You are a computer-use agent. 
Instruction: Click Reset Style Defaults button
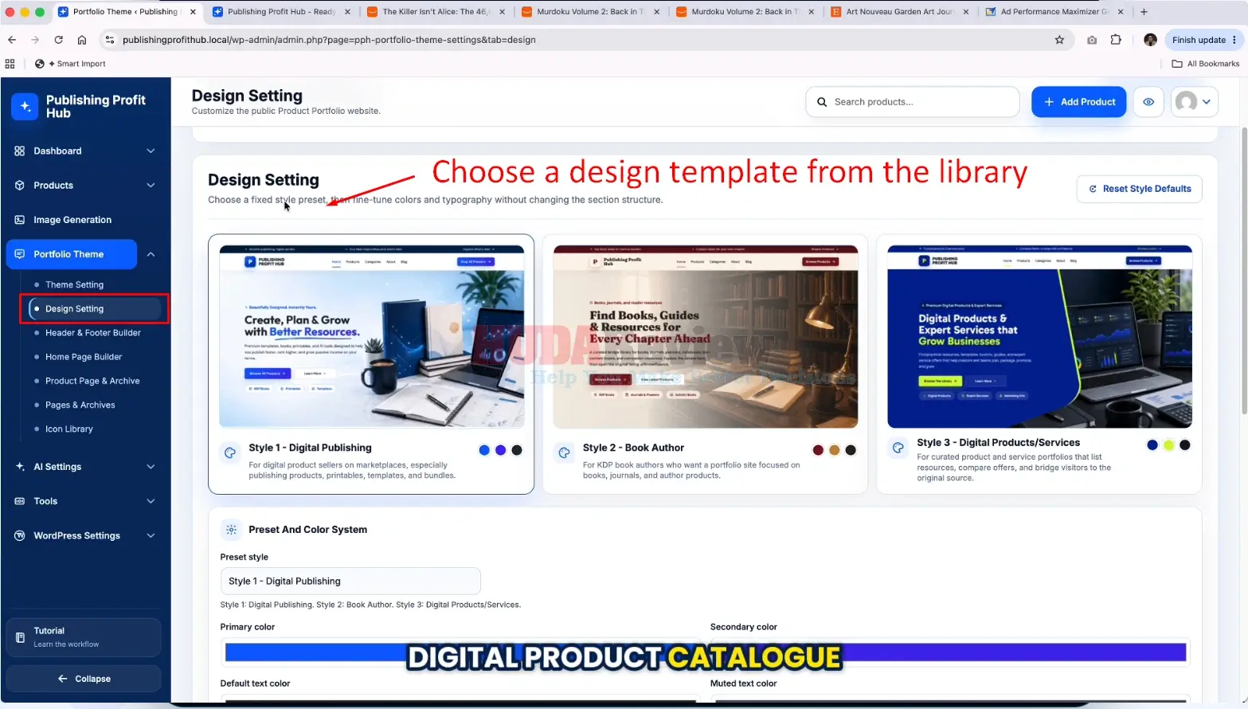(1140, 189)
